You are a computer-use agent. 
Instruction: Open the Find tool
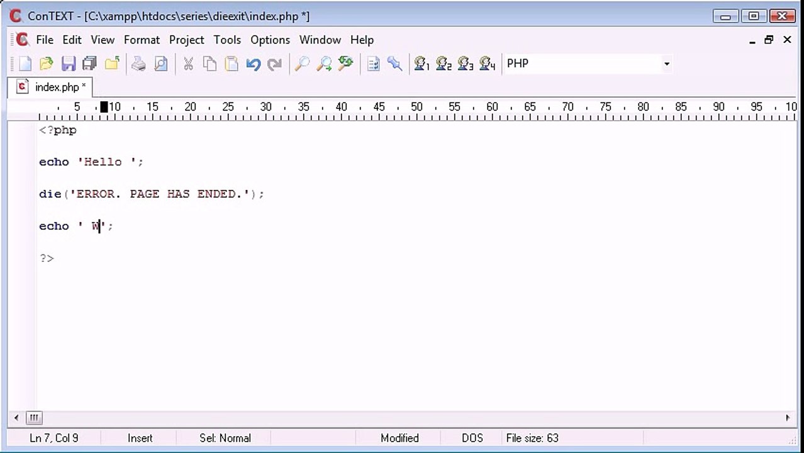[302, 64]
